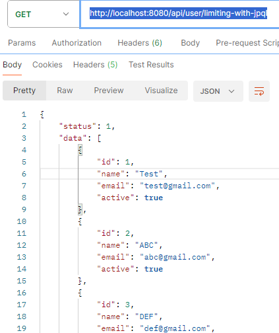This screenshot has height=333, width=279.
Task: Open the JSON format dropdown
Action: (x=218, y=91)
